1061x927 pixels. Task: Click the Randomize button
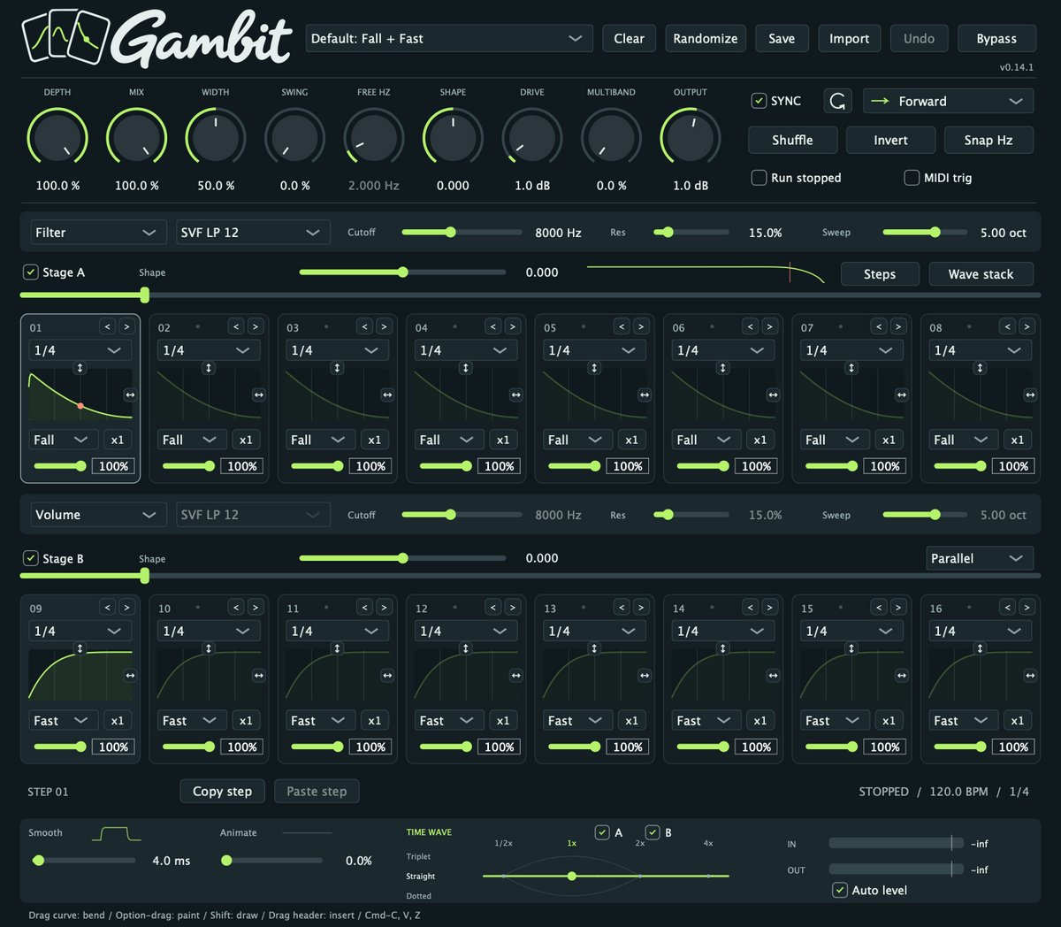(706, 38)
